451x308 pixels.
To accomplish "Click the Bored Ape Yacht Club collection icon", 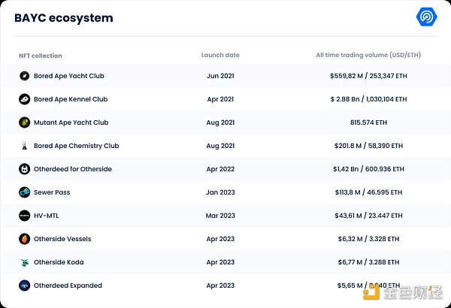I will coord(25,76).
